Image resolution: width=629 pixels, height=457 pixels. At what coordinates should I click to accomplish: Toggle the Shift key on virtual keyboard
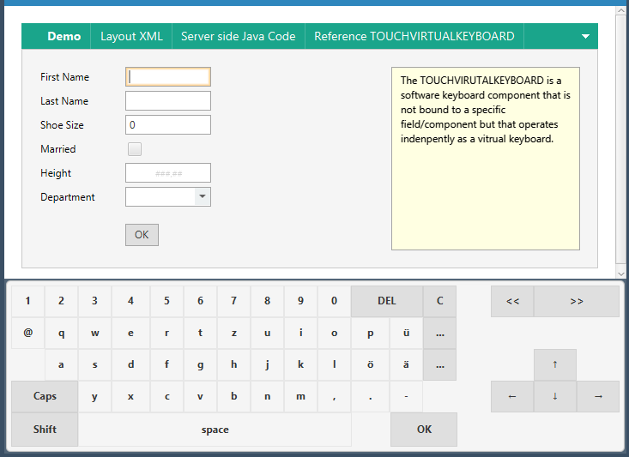[45, 430]
